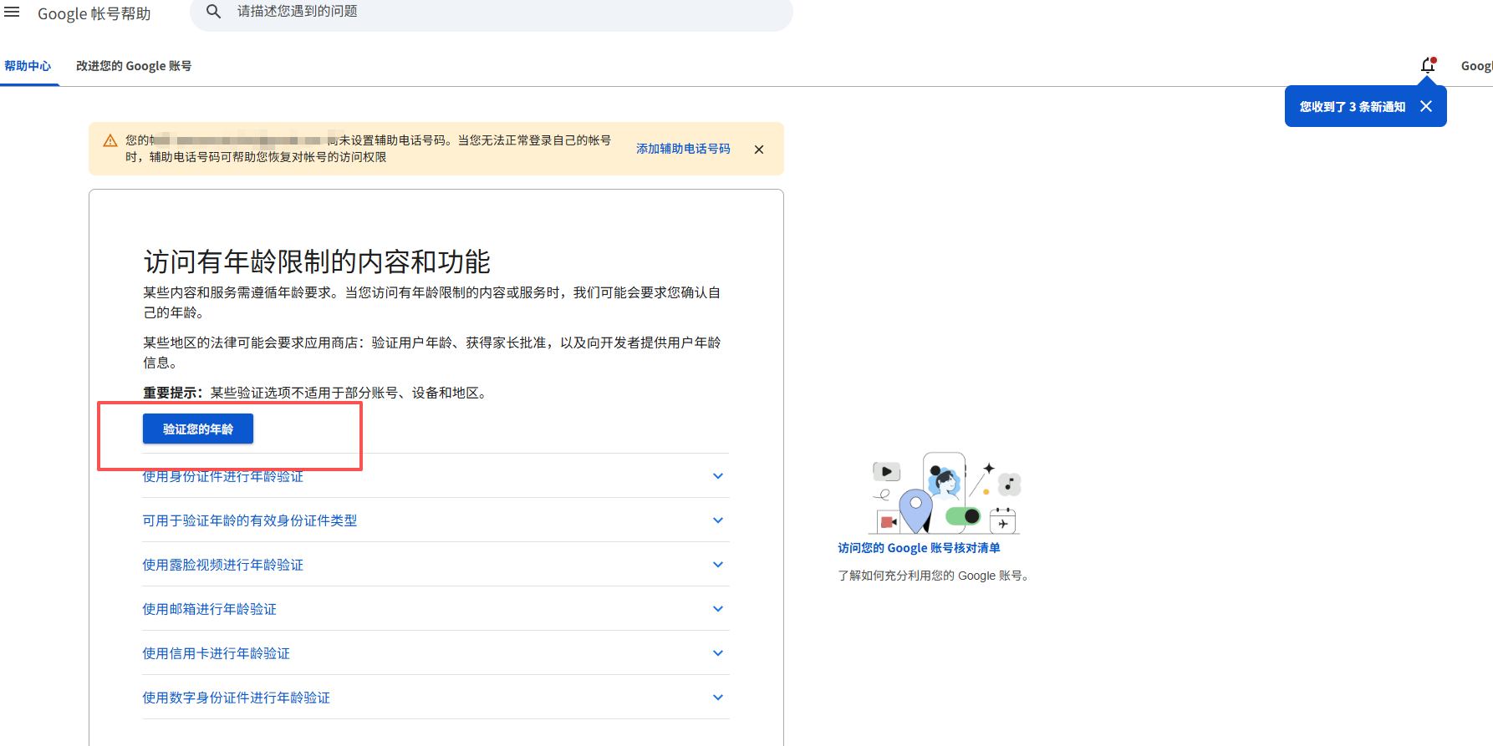Expand 使用身份证件进行年龄验证 section chevron
Image resolution: width=1493 pixels, height=746 pixels.
pyautogui.click(x=718, y=476)
